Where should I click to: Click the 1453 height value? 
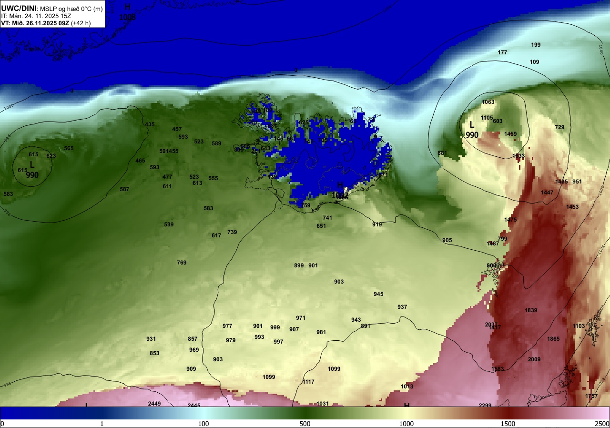coord(572,207)
